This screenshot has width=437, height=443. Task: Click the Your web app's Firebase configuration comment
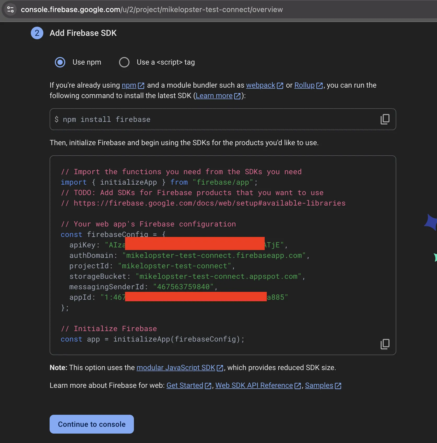pos(148,224)
